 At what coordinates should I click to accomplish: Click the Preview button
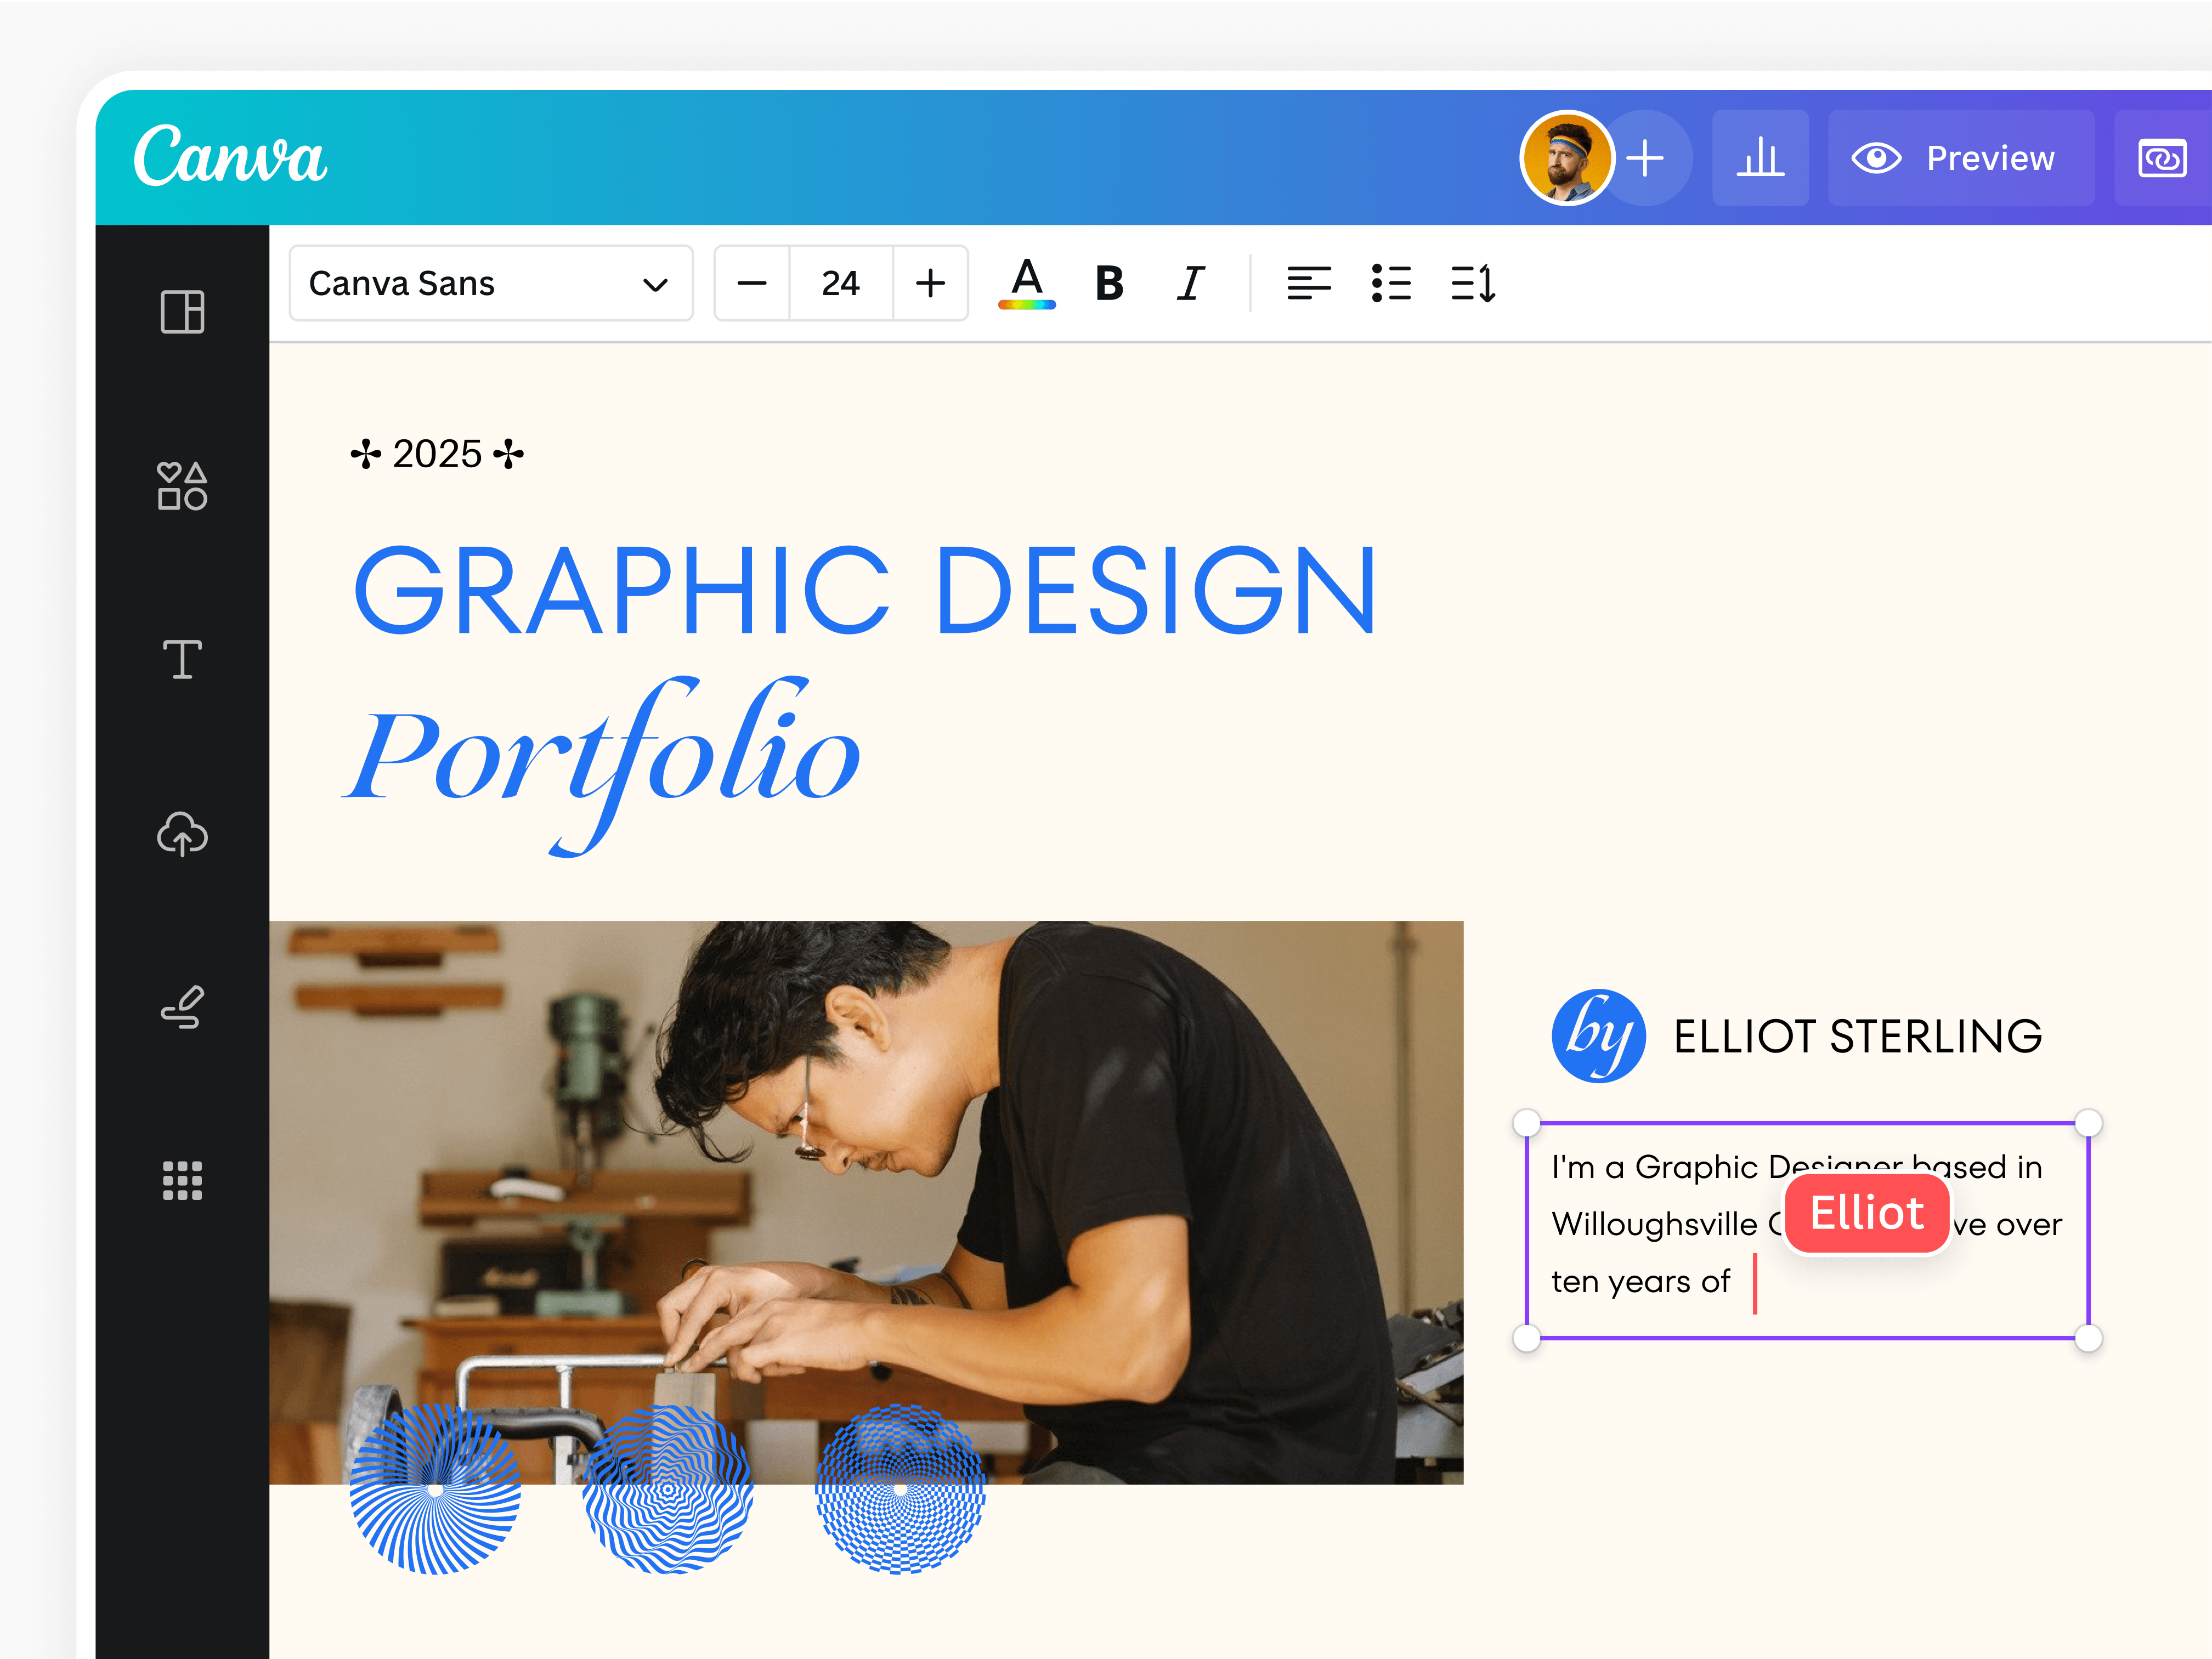coord(1960,157)
